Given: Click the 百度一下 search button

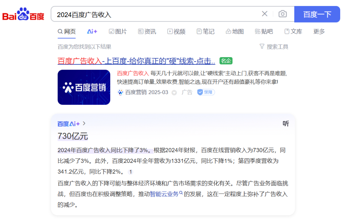Looking at the screenshot, I should tap(317, 14).
